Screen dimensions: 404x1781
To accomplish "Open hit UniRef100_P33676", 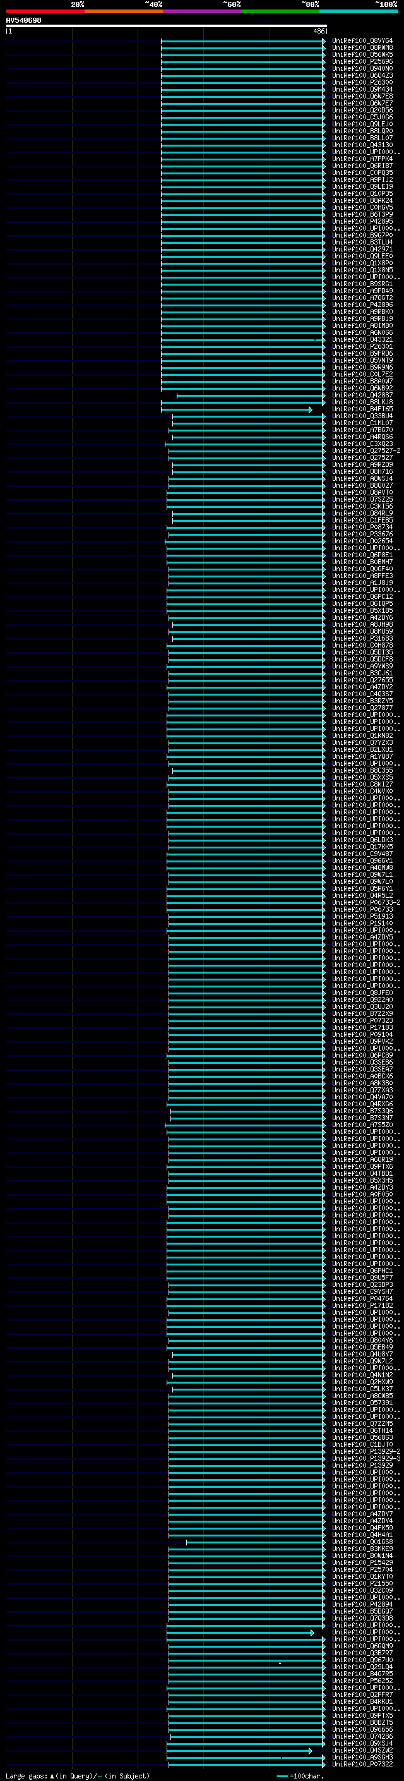I will 362,534.
